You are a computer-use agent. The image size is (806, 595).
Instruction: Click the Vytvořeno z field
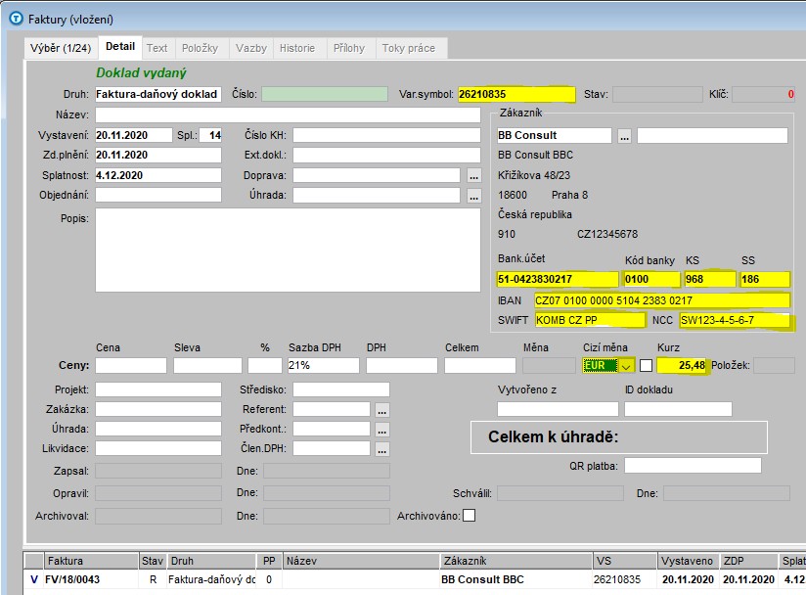click(x=558, y=409)
